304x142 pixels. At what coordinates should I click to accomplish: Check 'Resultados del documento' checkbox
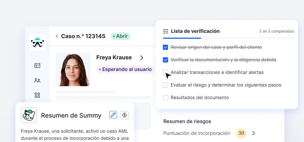point(165,98)
